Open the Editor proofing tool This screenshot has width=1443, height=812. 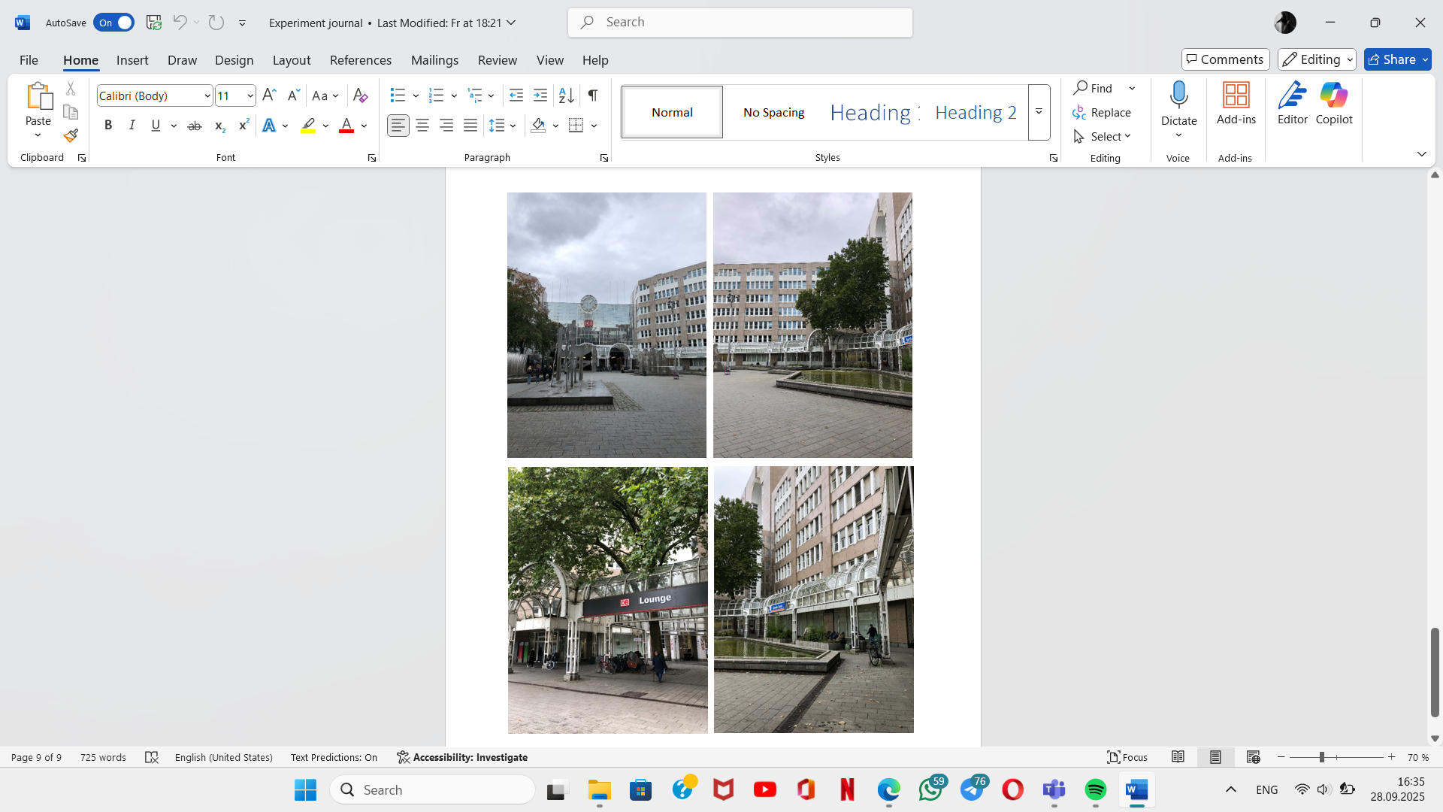point(1292,103)
